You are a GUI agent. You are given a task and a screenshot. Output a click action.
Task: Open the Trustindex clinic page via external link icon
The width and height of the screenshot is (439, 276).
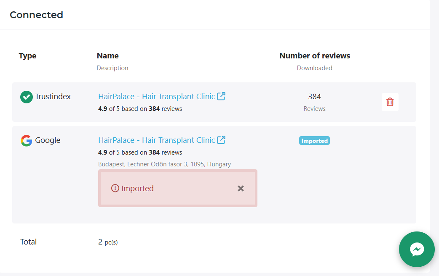pyautogui.click(x=221, y=96)
